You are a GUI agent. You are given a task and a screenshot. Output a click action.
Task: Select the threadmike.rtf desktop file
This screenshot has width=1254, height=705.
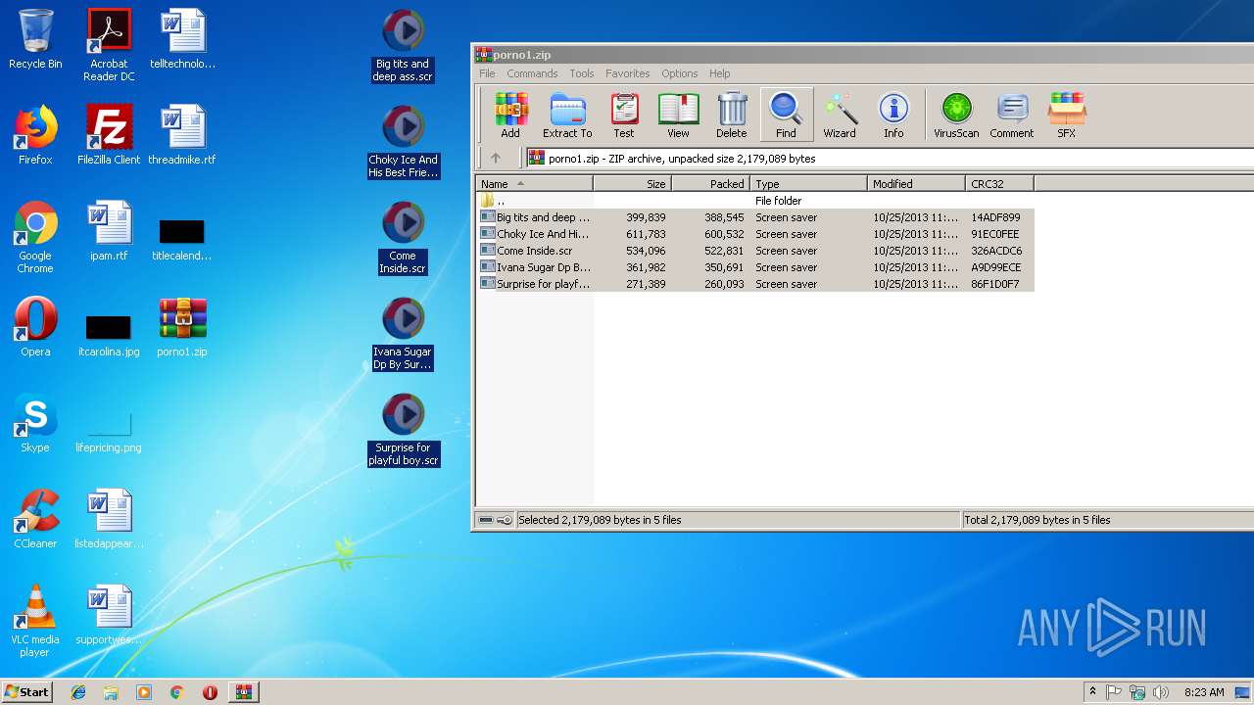click(182, 135)
